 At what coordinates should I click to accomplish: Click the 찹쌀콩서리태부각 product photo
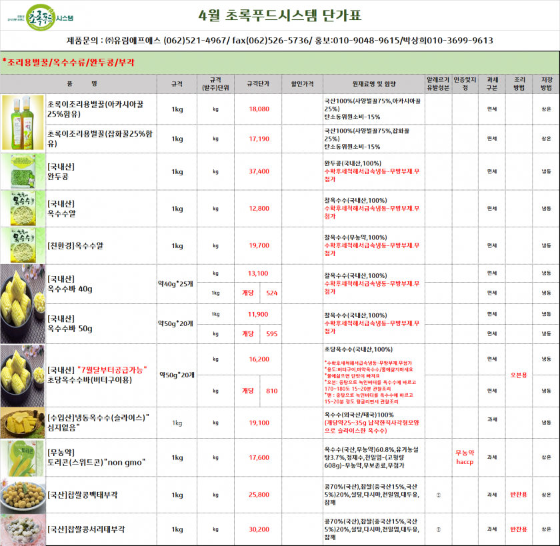click(22, 529)
